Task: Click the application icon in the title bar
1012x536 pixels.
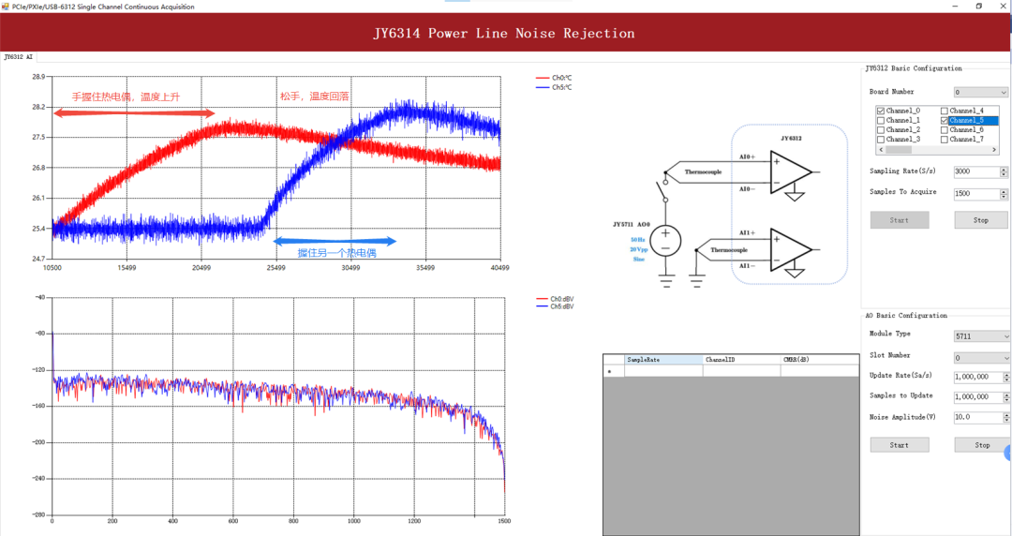Action: [x=6, y=7]
